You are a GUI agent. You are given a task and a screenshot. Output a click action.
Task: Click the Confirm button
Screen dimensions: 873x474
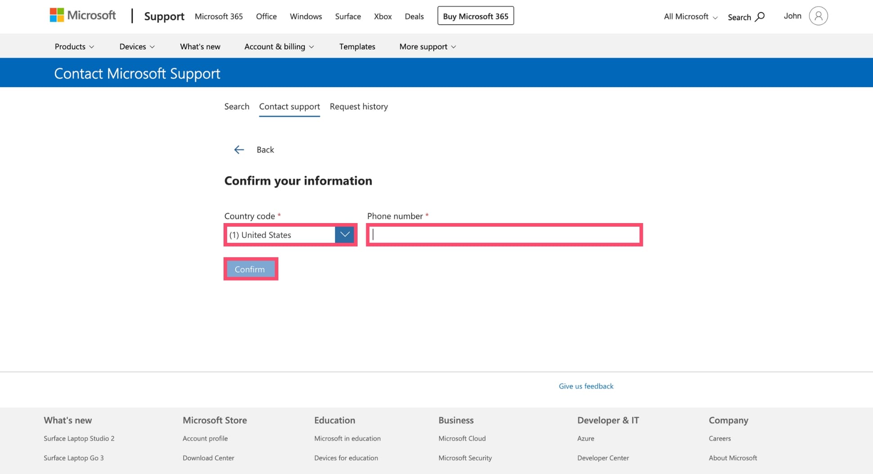[x=251, y=269]
